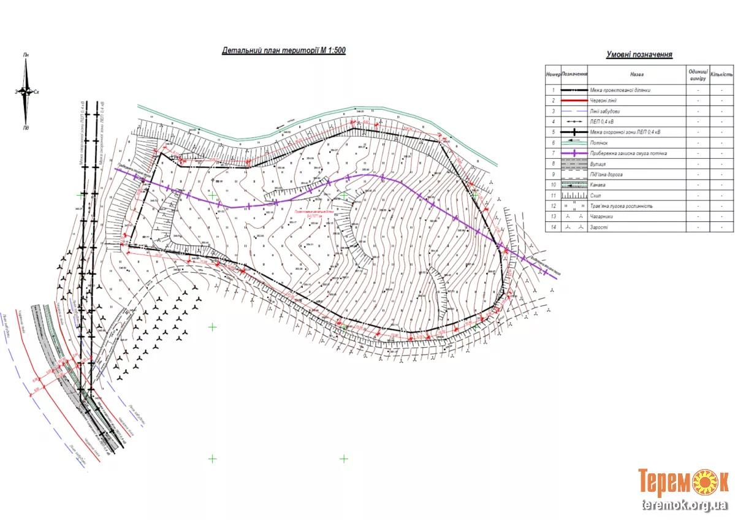Click the Детальний план території title
Image resolution: width=735 pixels, height=520 pixels.
283,51
